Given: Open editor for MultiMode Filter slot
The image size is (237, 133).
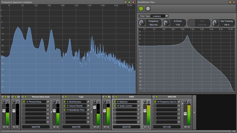Looking at the screenshot, I should [x=88, y=110].
